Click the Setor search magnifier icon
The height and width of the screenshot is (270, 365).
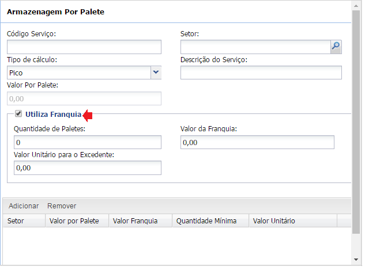336,47
